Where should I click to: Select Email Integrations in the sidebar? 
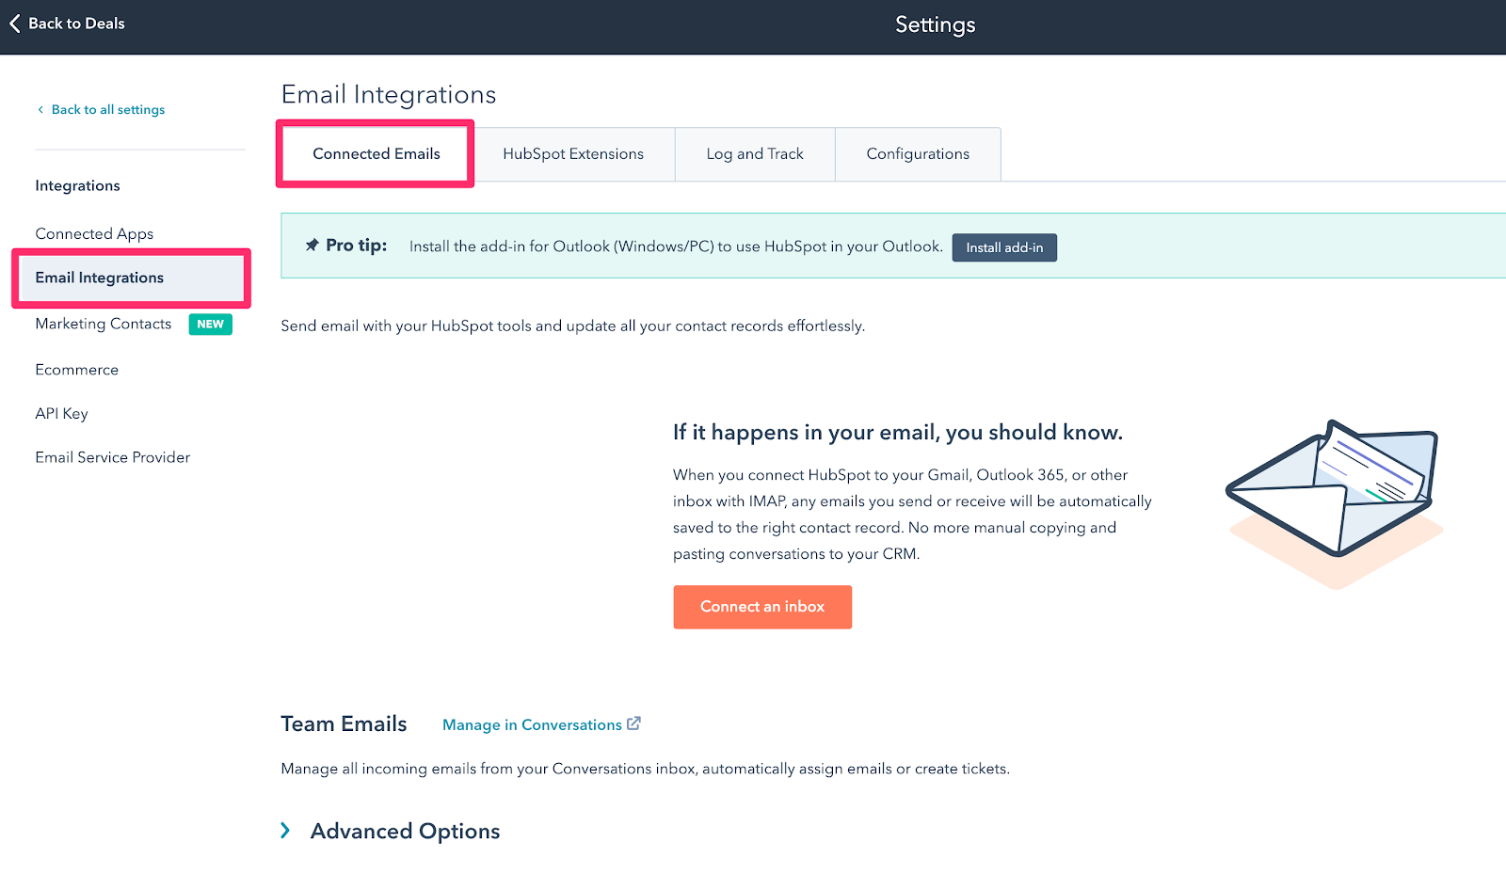100,278
